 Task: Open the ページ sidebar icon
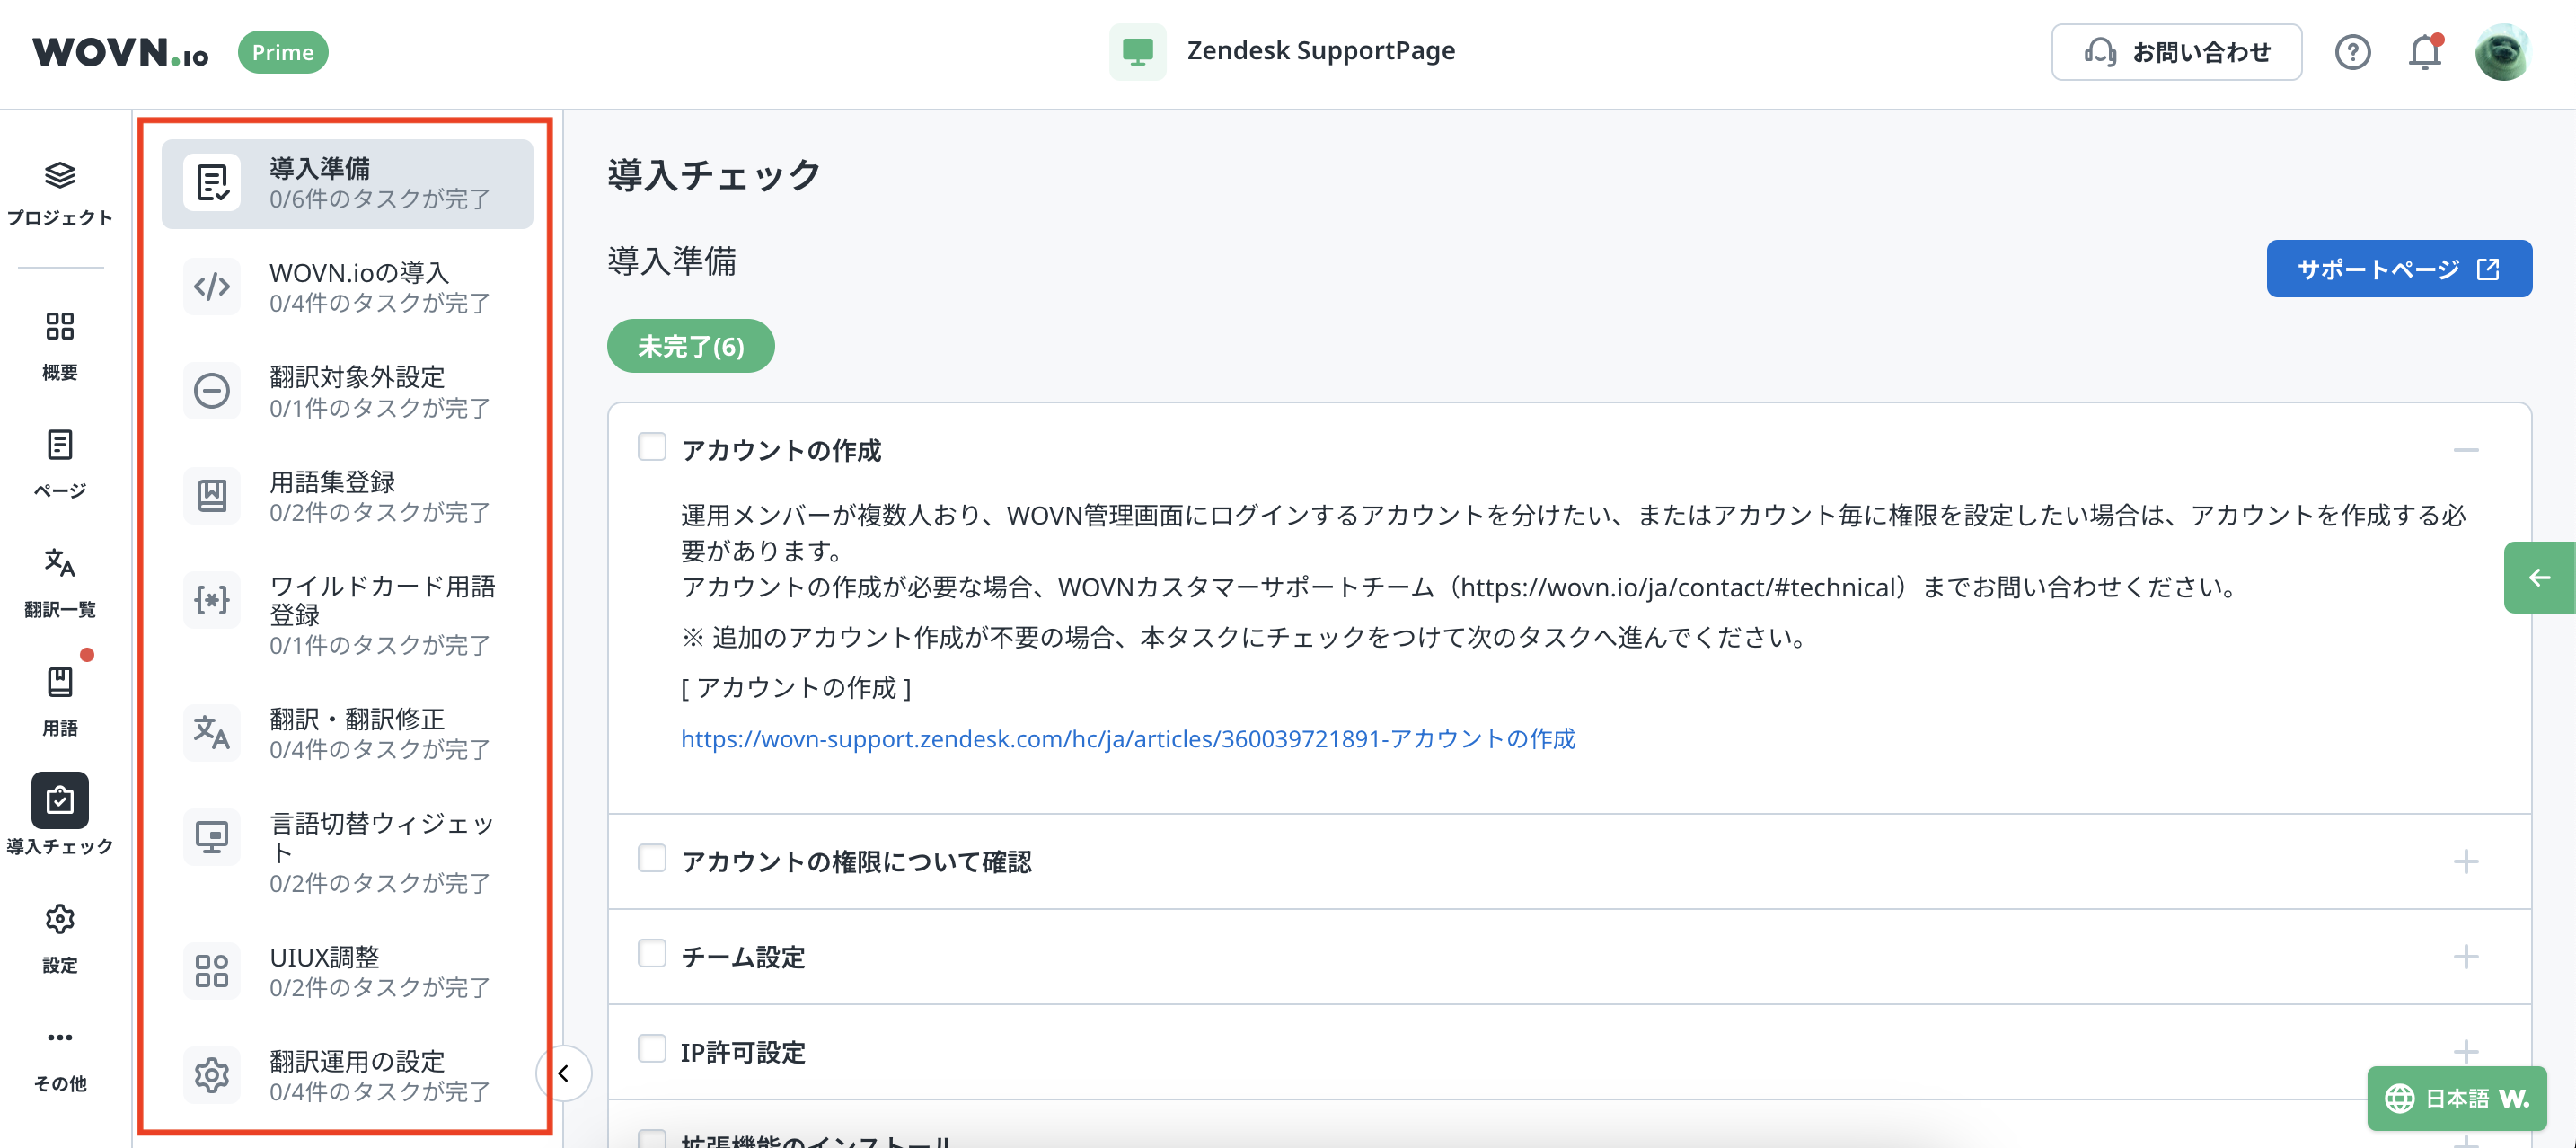(x=60, y=446)
